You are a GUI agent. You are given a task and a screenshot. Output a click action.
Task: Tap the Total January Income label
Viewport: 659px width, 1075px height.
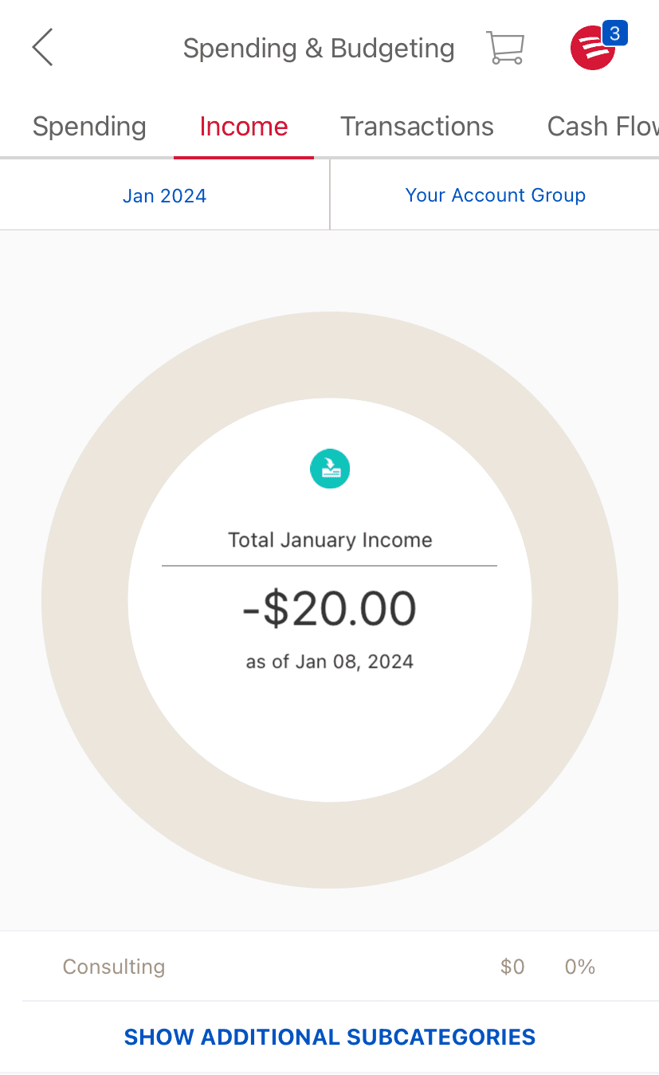click(330, 539)
